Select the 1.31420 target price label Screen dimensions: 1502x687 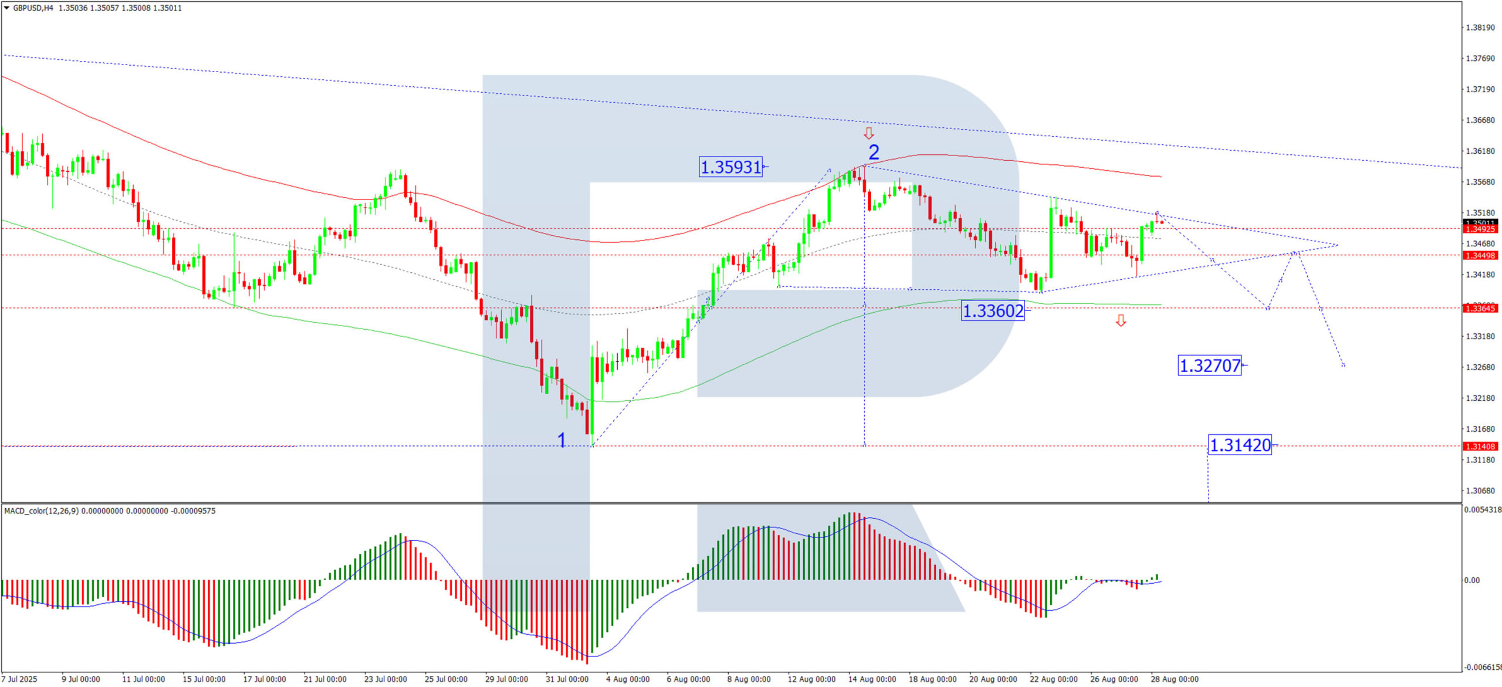coord(1240,445)
